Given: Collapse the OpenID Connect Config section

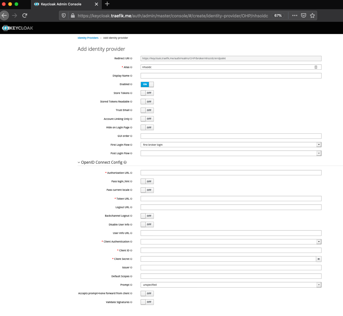Looking at the screenshot, I should click(78, 162).
